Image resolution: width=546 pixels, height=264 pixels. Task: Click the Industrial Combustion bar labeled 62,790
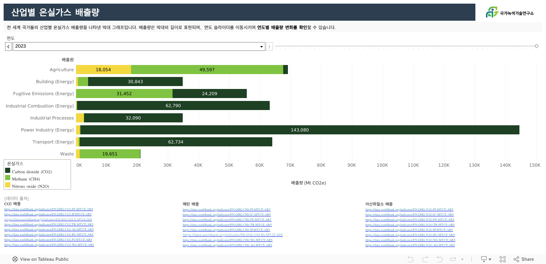coord(173,106)
